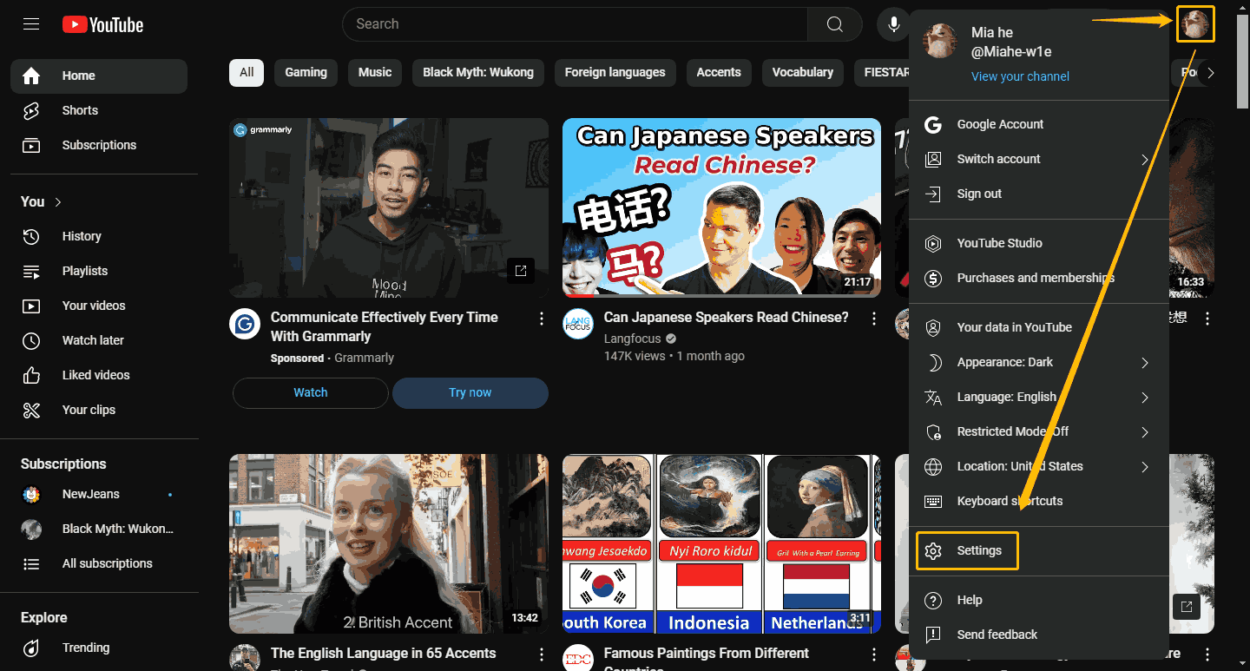Screen dimensions: 1250x671
Task: Show more category chips with right arrow
Action: [1211, 73]
